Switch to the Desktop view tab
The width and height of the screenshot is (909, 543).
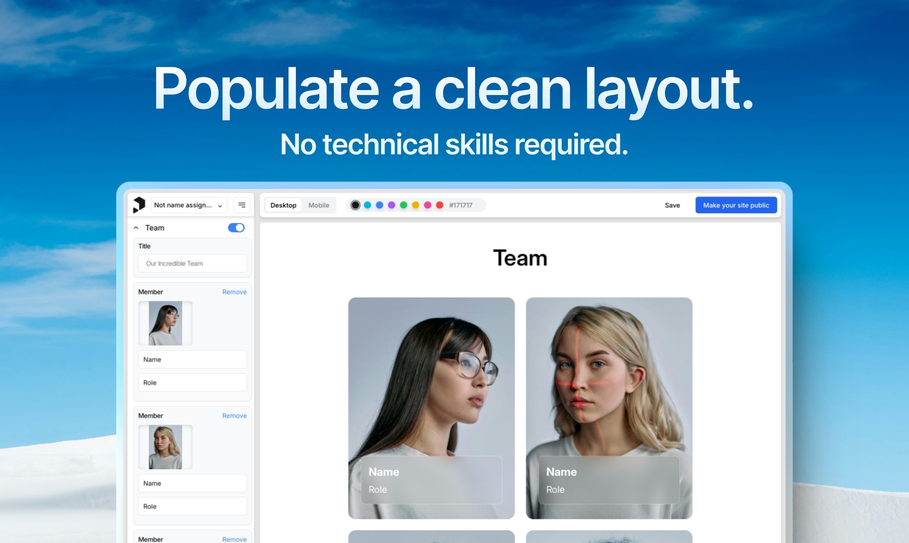pyautogui.click(x=283, y=205)
